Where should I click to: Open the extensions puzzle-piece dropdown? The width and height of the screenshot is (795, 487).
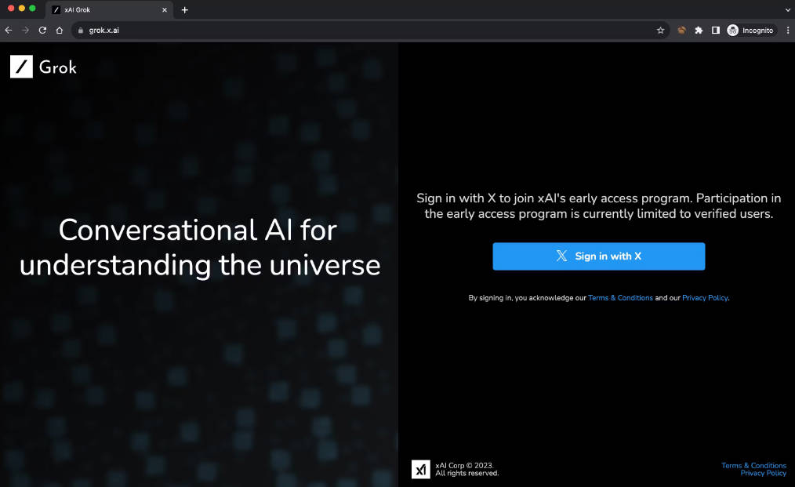coord(698,30)
